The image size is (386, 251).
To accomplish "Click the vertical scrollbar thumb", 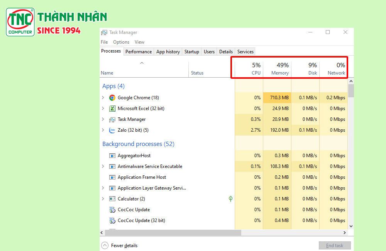I will 351,91.
